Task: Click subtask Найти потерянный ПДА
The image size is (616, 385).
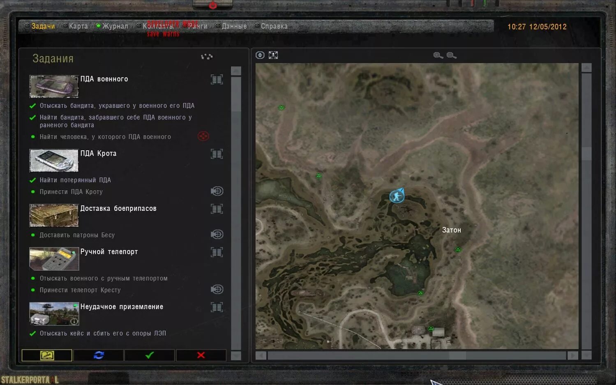Action: pos(75,180)
